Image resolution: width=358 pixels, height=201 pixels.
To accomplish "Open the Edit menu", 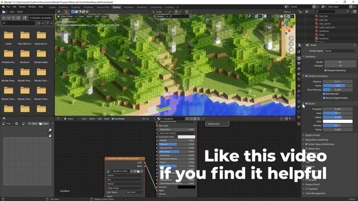I will (15, 7).
